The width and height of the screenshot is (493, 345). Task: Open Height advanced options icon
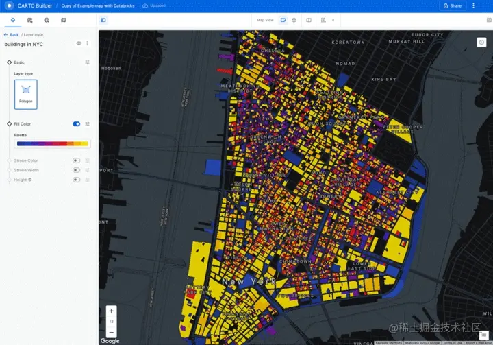point(87,180)
